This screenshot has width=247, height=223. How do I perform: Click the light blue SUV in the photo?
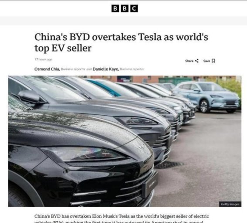pyautogui.click(x=207, y=96)
